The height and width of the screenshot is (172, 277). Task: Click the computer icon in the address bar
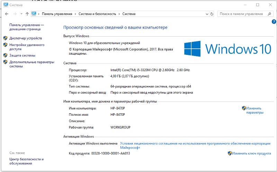[x=34, y=14]
